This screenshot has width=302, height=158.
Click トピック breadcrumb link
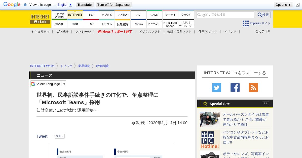tap(66, 66)
